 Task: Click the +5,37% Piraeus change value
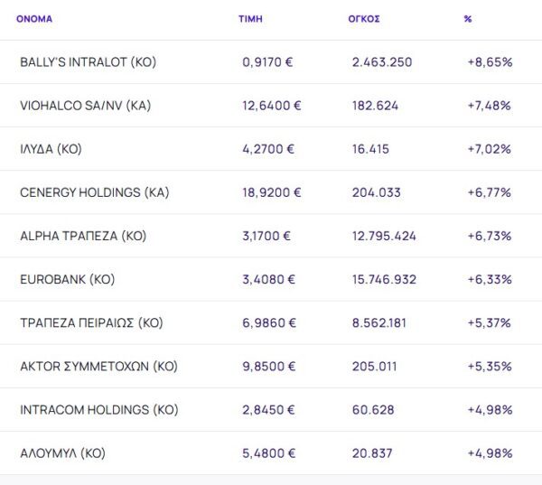pyautogui.click(x=490, y=322)
